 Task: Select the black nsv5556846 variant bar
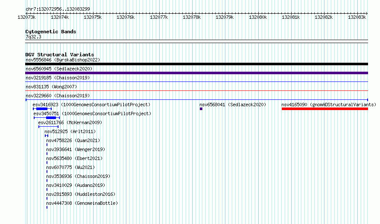click(196, 64)
